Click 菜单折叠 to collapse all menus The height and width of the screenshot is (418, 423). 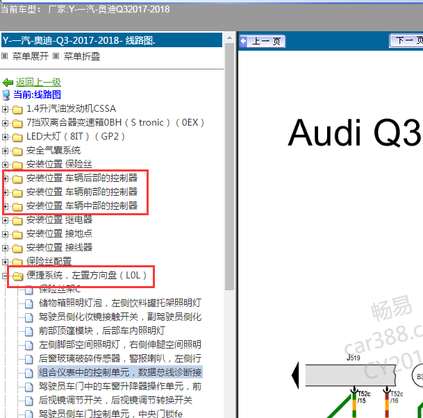(82, 56)
